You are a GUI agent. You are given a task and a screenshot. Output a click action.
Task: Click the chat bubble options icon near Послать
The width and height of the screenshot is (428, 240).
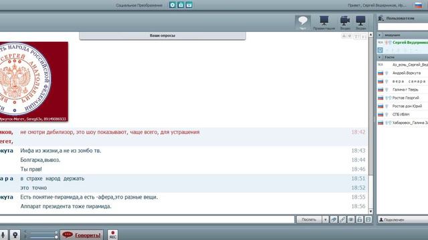[x=350, y=219]
